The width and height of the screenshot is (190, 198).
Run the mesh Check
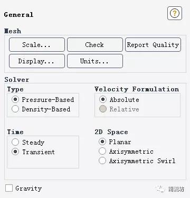(x=95, y=45)
